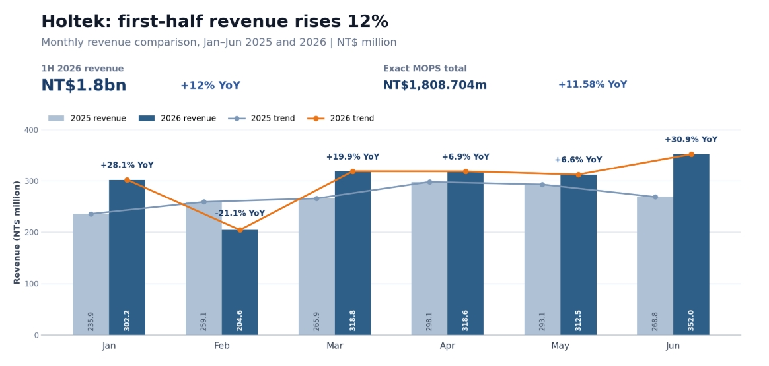Screen dimensions: 769x366
Task: Click the 400 y-axis tick label
Action: (x=32, y=130)
